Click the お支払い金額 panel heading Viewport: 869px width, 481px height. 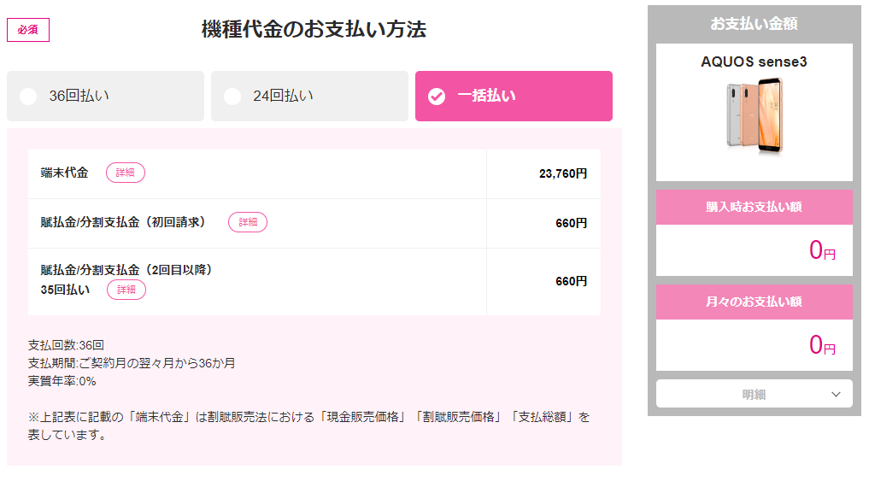tap(755, 24)
